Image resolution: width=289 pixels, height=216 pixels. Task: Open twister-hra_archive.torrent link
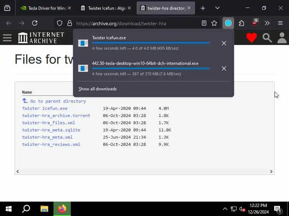coord(56,116)
